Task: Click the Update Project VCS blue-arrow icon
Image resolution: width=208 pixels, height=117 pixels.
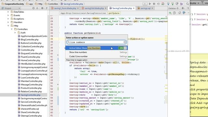Action: pyautogui.click(x=168, y=4)
